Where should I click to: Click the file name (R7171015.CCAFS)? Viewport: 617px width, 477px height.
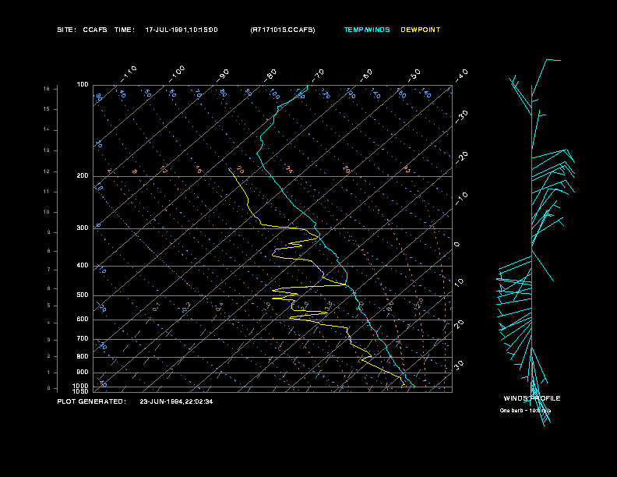coord(283,30)
